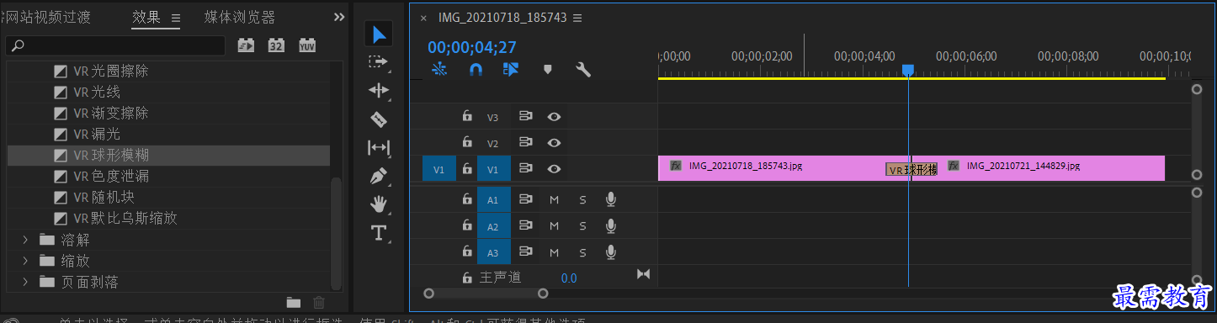Enable voice-over record on A3
Screen dimensions: 1217x323
[x=611, y=252]
